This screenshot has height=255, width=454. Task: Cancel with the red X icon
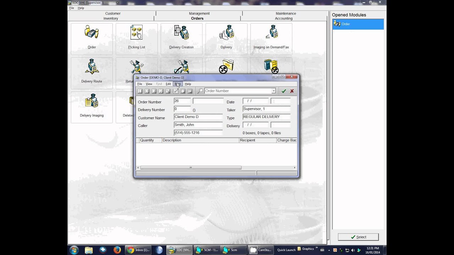click(x=292, y=91)
